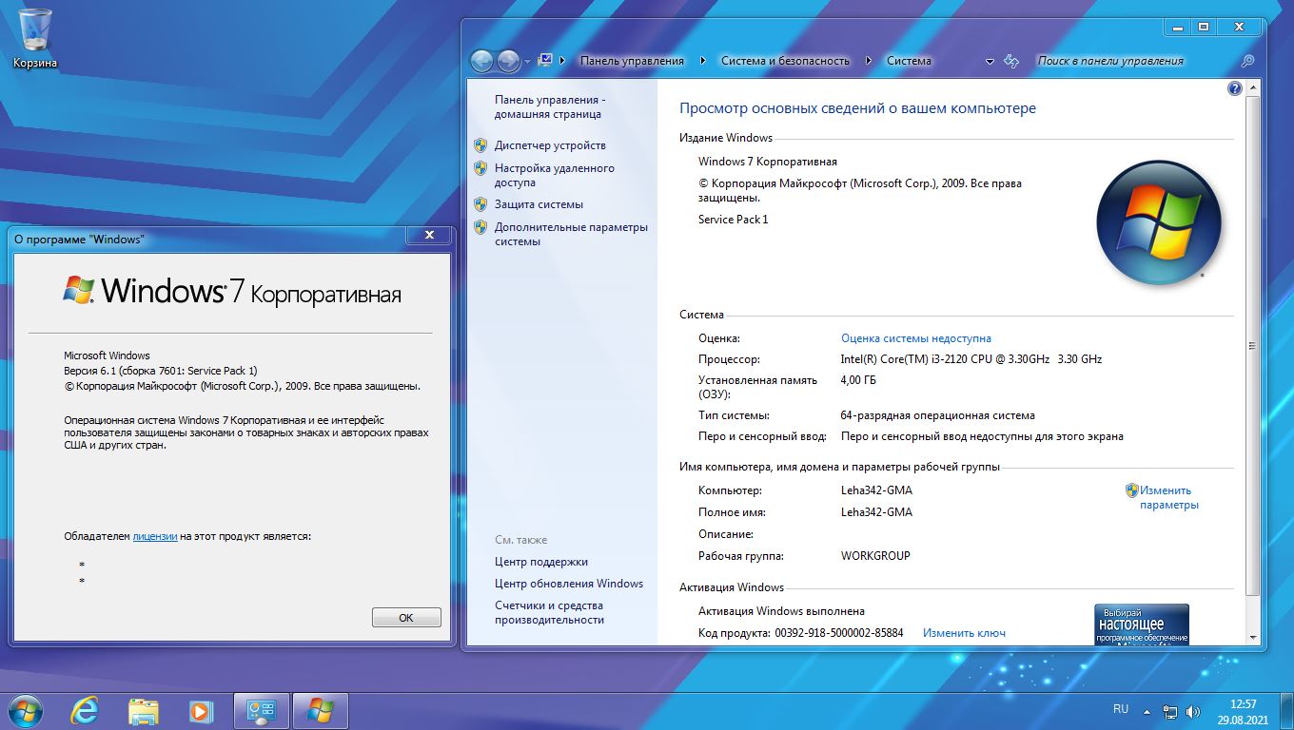This screenshot has height=730, width=1294.
Task: Click the Windows Vista-style logo in System window
Action: coord(1158,223)
